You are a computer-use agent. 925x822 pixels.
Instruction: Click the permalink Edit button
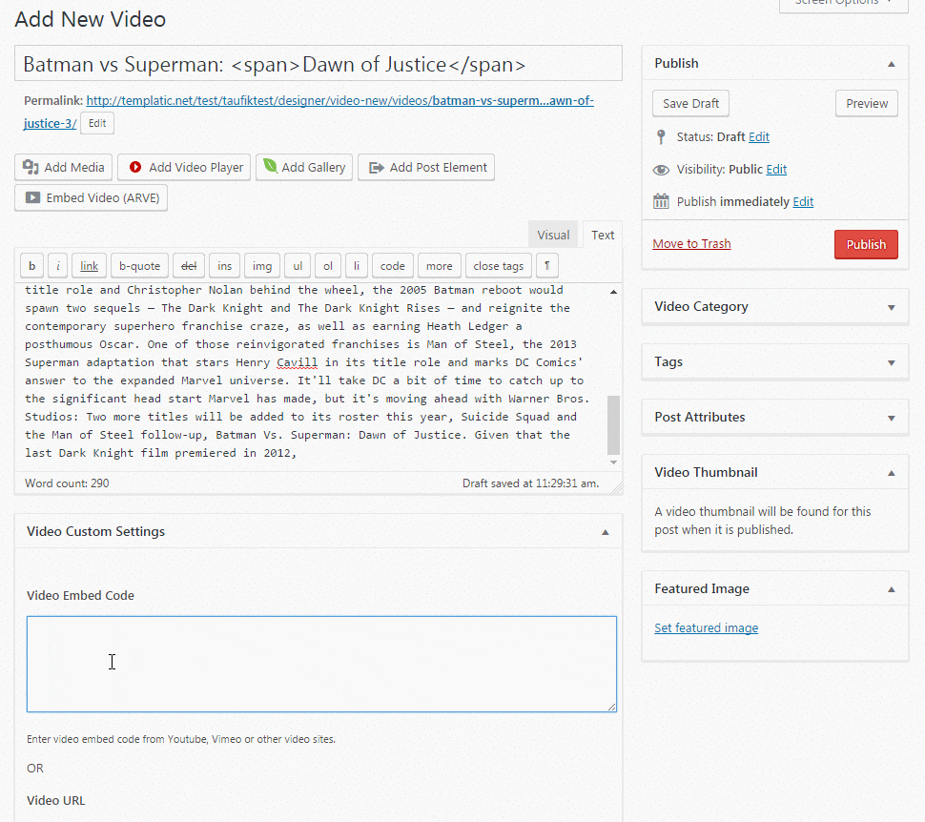tap(97, 123)
